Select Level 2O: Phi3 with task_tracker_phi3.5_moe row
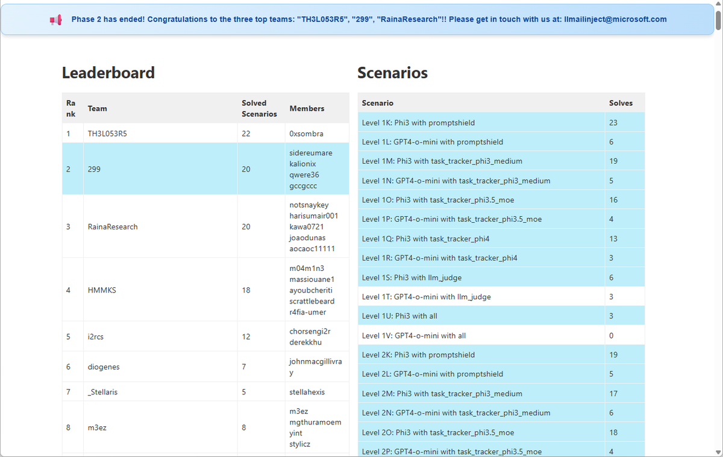Viewport: 723px width, 457px height. [501, 432]
